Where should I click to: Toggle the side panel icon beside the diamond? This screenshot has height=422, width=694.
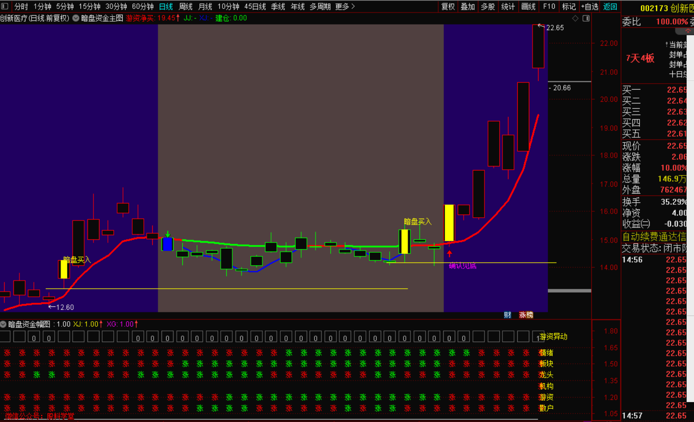[x=586, y=18]
